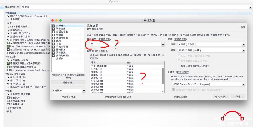Viewport: 253px width, 127px height.
Task: Open 更多的信息 link beside 声道
Action: point(180,39)
